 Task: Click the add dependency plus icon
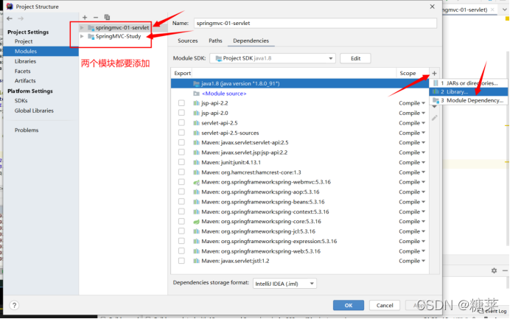click(x=434, y=73)
